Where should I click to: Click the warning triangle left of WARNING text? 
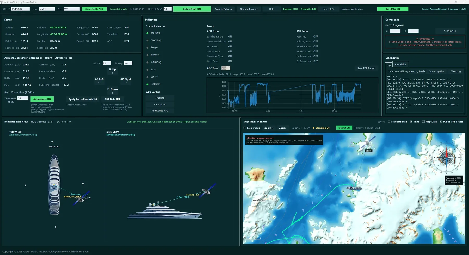click(x=417, y=39)
